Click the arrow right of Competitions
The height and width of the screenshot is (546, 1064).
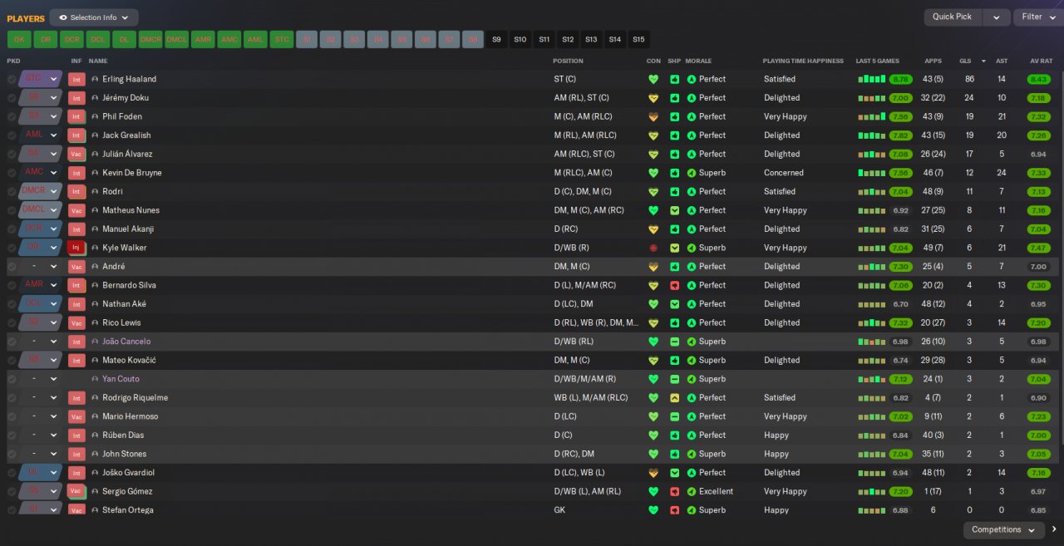point(1054,529)
